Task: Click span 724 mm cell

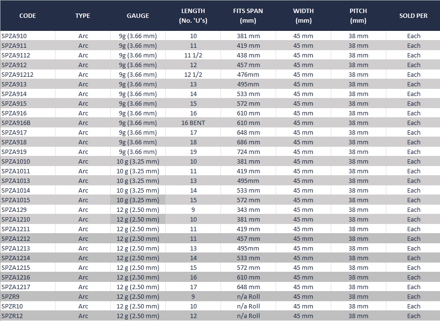Action: click(x=248, y=152)
